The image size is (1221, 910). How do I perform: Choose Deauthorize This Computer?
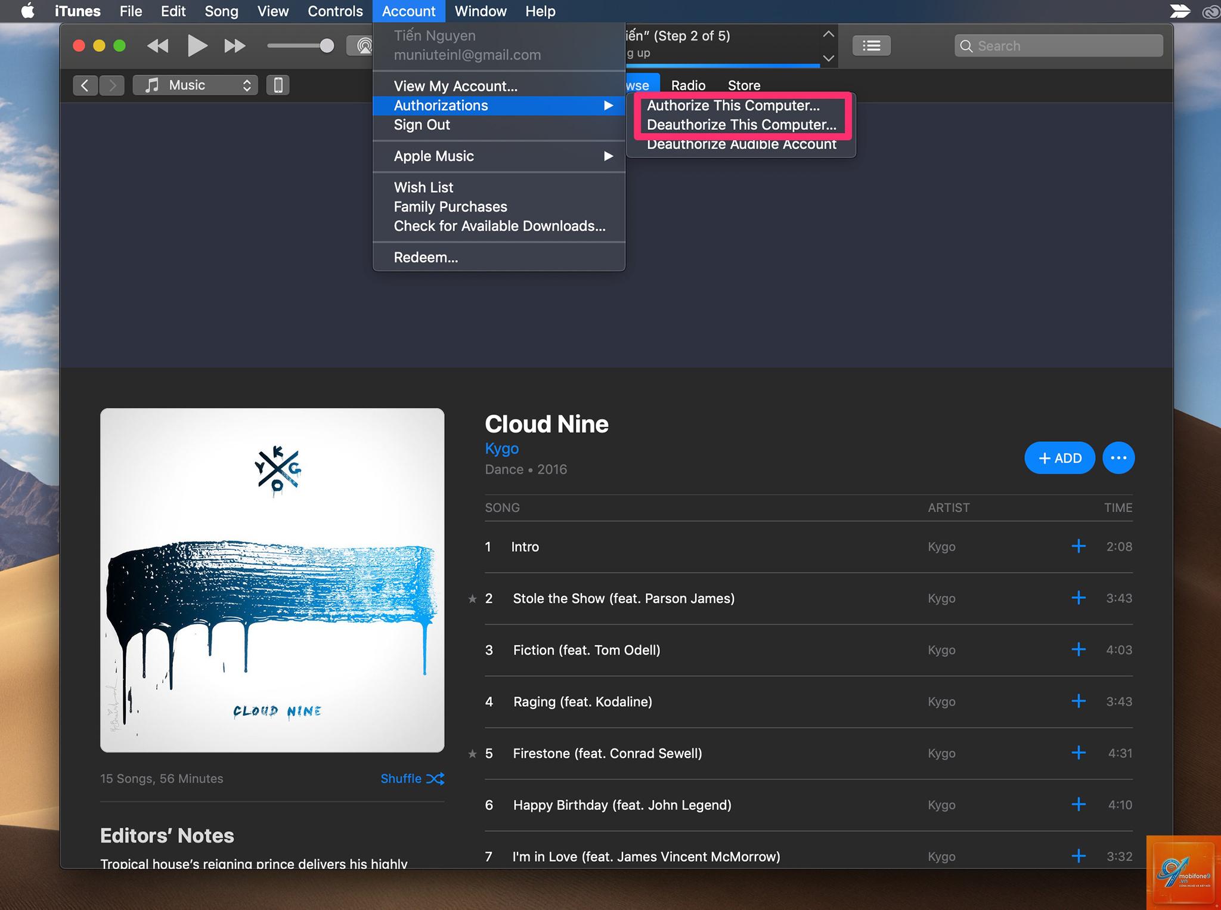741,125
